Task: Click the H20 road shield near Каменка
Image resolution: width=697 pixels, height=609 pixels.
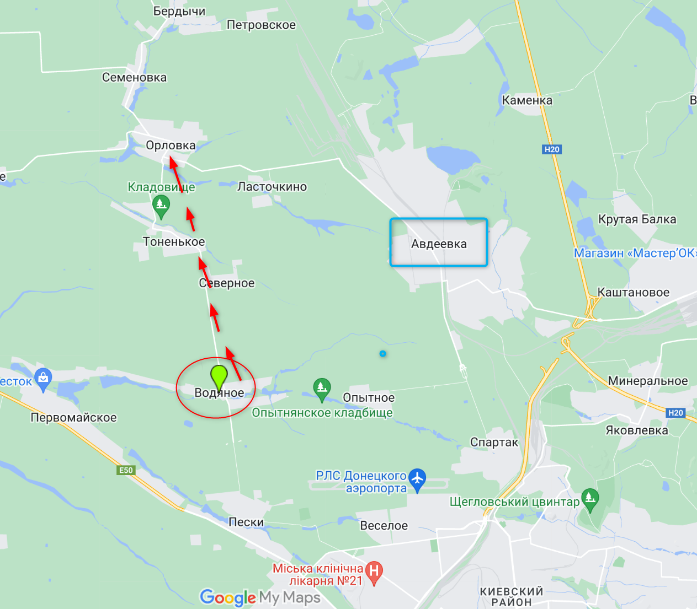Action: (552, 149)
